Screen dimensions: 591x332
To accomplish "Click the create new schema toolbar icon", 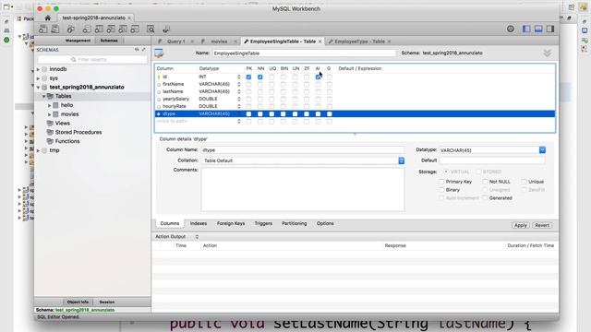I will 87,29.
